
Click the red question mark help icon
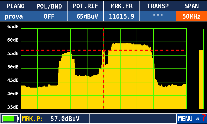click(204, 117)
